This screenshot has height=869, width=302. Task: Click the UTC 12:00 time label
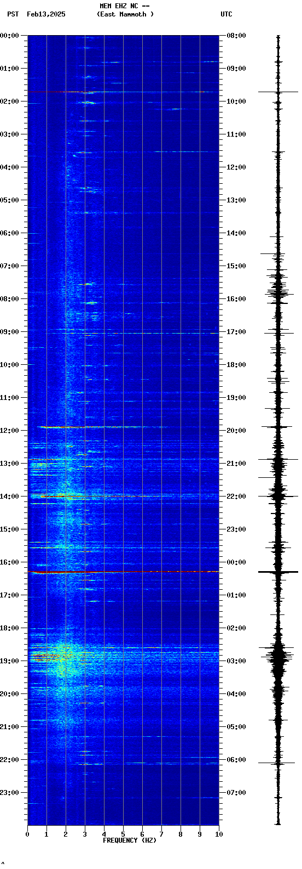tap(236, 167)
